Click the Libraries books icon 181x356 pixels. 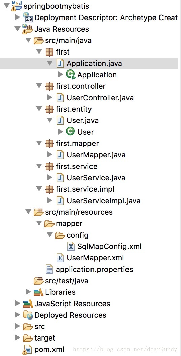tap(38, 292)
